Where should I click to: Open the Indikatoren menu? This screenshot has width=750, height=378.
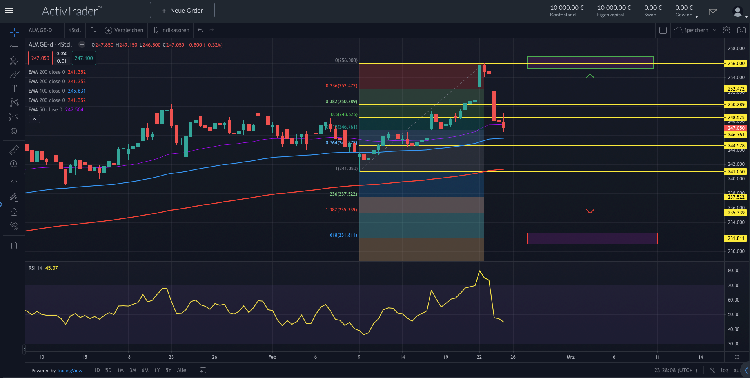coord(171,30)
